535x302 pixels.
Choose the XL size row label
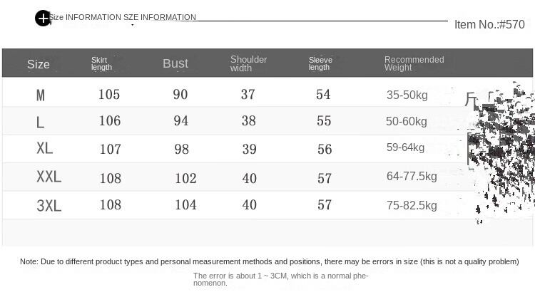point(45,149)
